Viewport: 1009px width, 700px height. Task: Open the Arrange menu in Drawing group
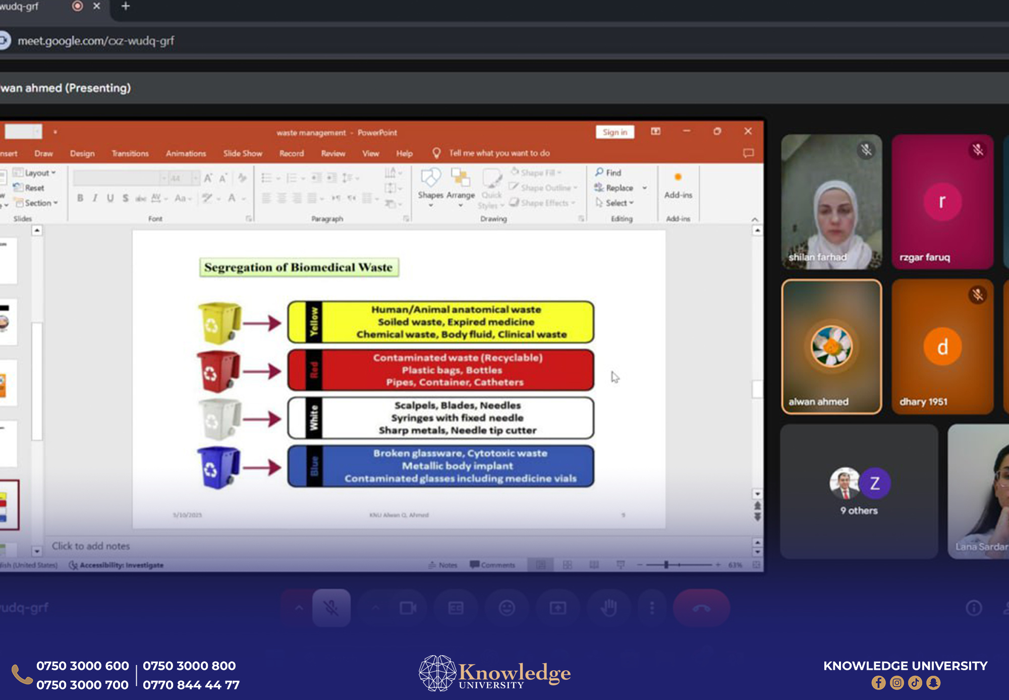point(460,187)
